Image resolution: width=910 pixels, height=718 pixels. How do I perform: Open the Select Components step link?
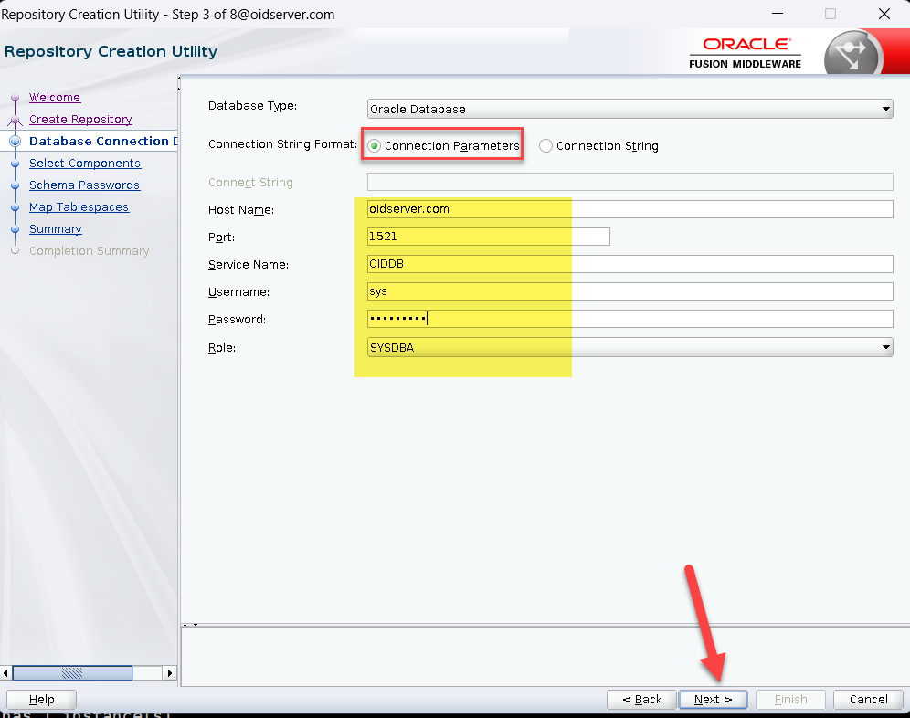tap(85, 164)
